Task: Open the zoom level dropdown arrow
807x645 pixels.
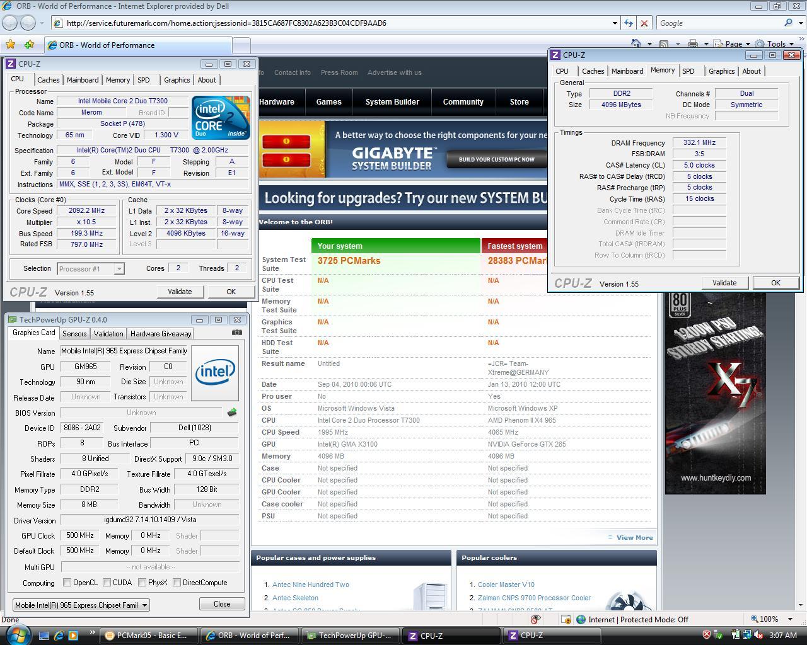Action: [x=791, y=619]
